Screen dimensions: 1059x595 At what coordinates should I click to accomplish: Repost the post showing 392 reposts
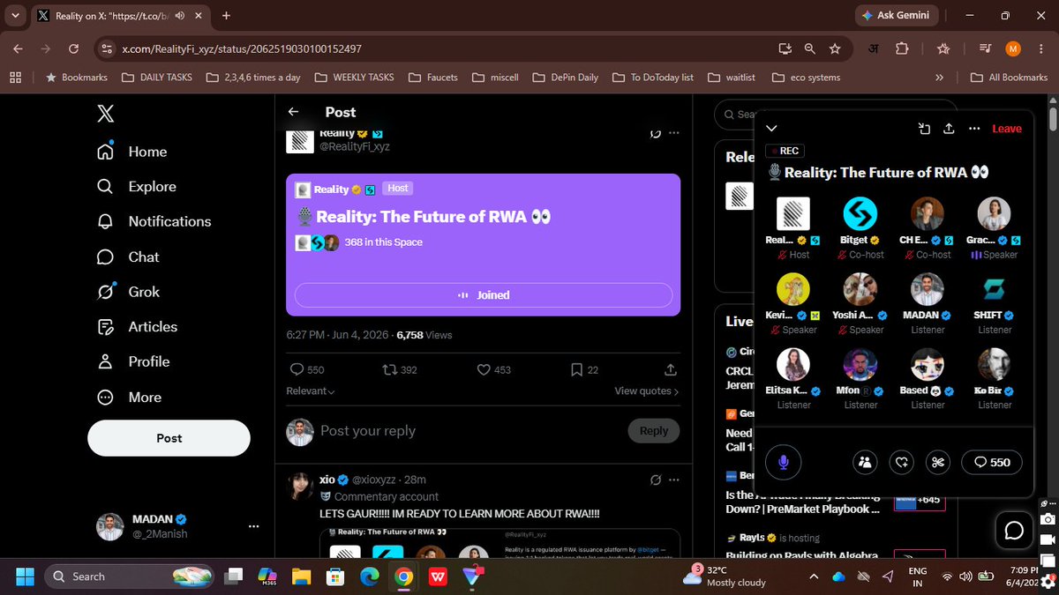(400, 369)
